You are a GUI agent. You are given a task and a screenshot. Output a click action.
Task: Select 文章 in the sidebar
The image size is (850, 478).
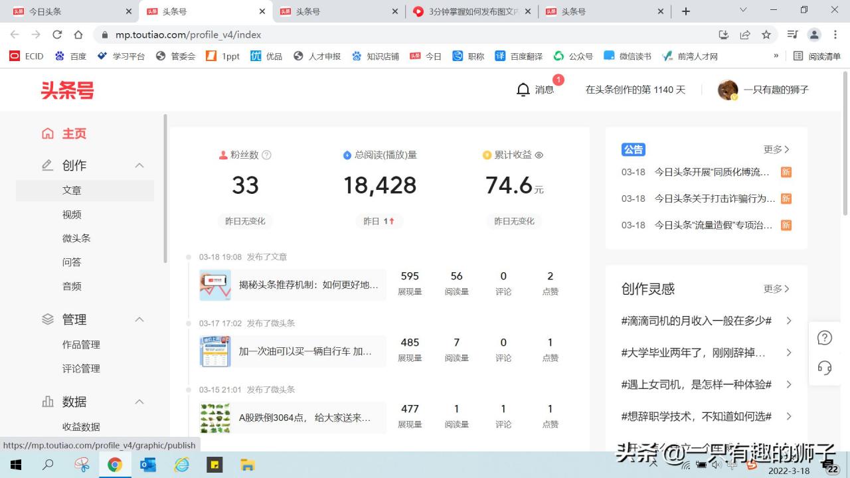72,190
